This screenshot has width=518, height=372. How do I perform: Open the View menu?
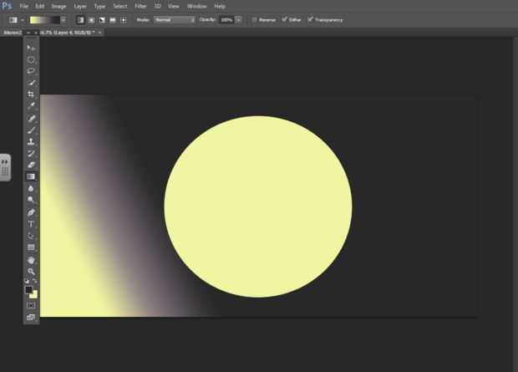[174, 7]
